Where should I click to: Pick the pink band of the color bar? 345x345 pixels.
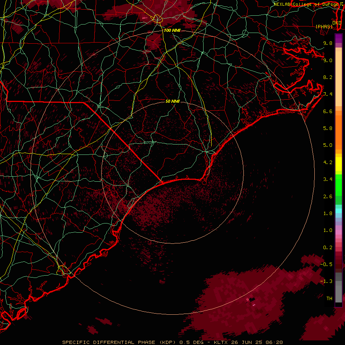click(x=338, y=232)
